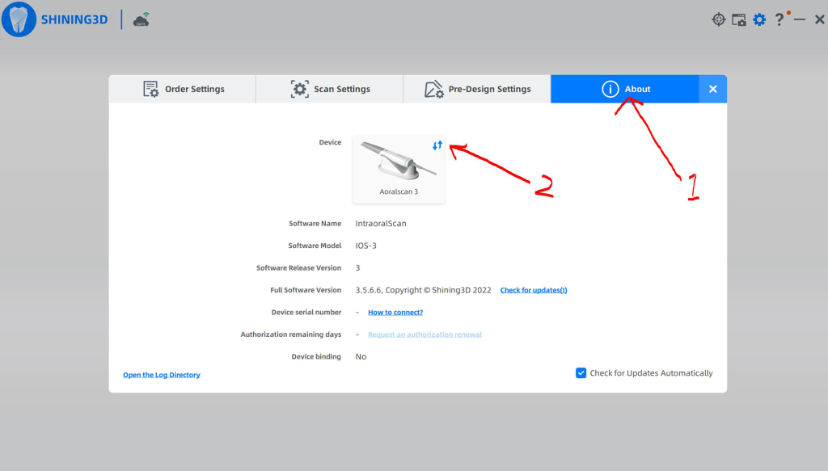This screenshot has height=471, width=828.
Task: Open help with the question mark icon
Action: [x=779, y=19]
